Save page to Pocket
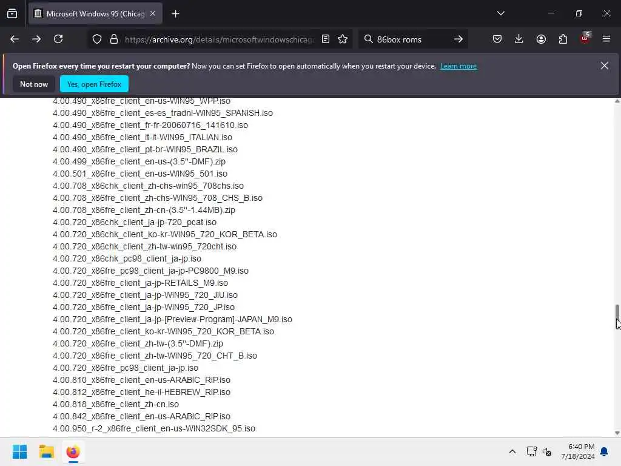 tap(497, 39)
